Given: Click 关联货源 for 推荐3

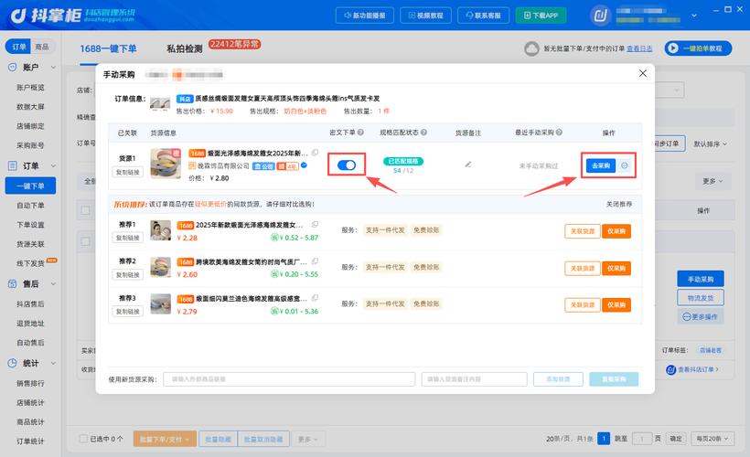Looking at the screenshot, I should pos(582,305).
